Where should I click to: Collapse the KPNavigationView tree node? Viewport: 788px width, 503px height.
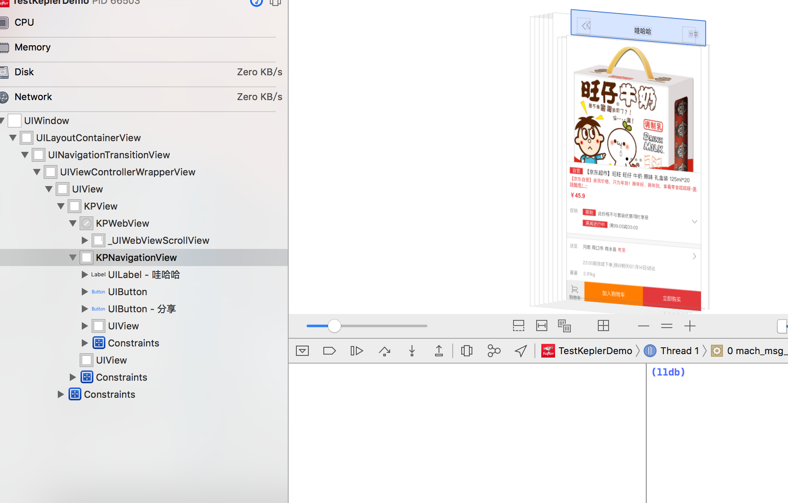tap(73, 257)
